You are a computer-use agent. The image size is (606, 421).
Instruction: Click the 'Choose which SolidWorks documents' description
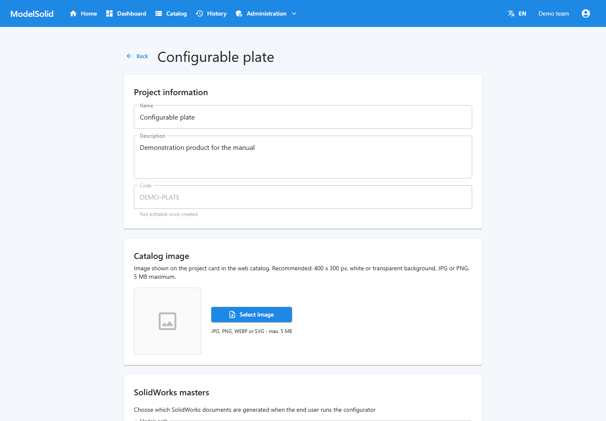255,410
